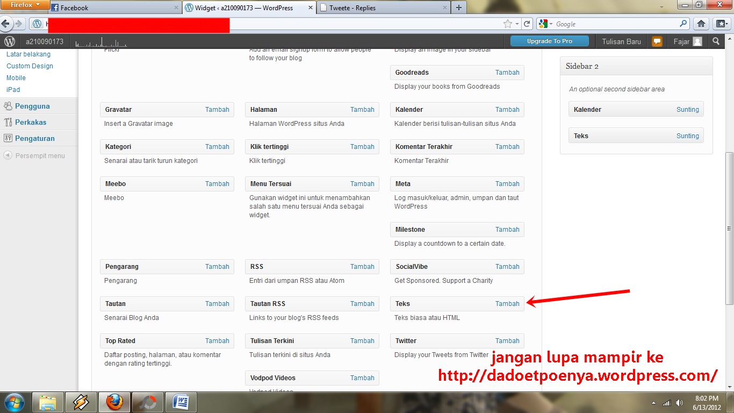Open the Custom Design link

[30, 66]
